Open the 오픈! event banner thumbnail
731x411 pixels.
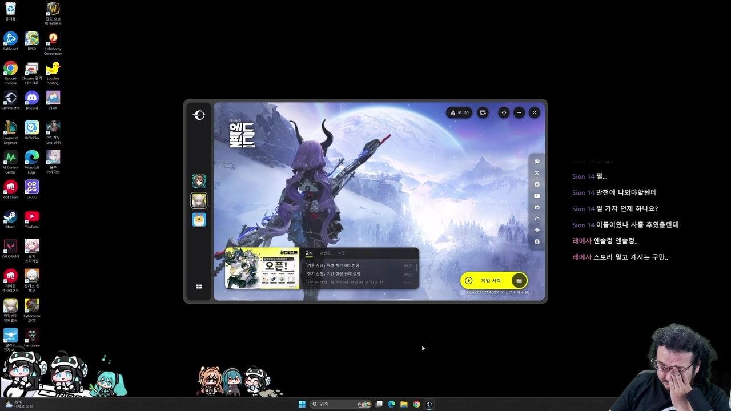[x=262, y=268]
